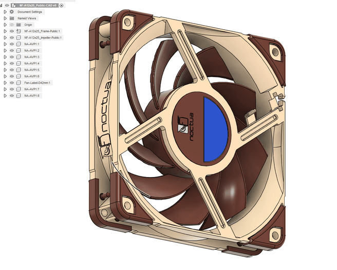Click the NA-AVP1:3 component cube icon
Image resolution: width=337 pixels, height=270 pixels.
18,57
